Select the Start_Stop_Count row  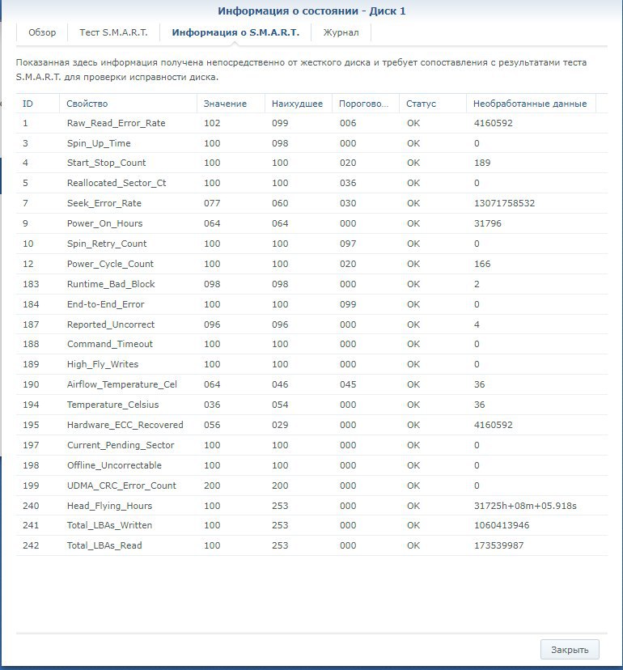click(311, 163)
